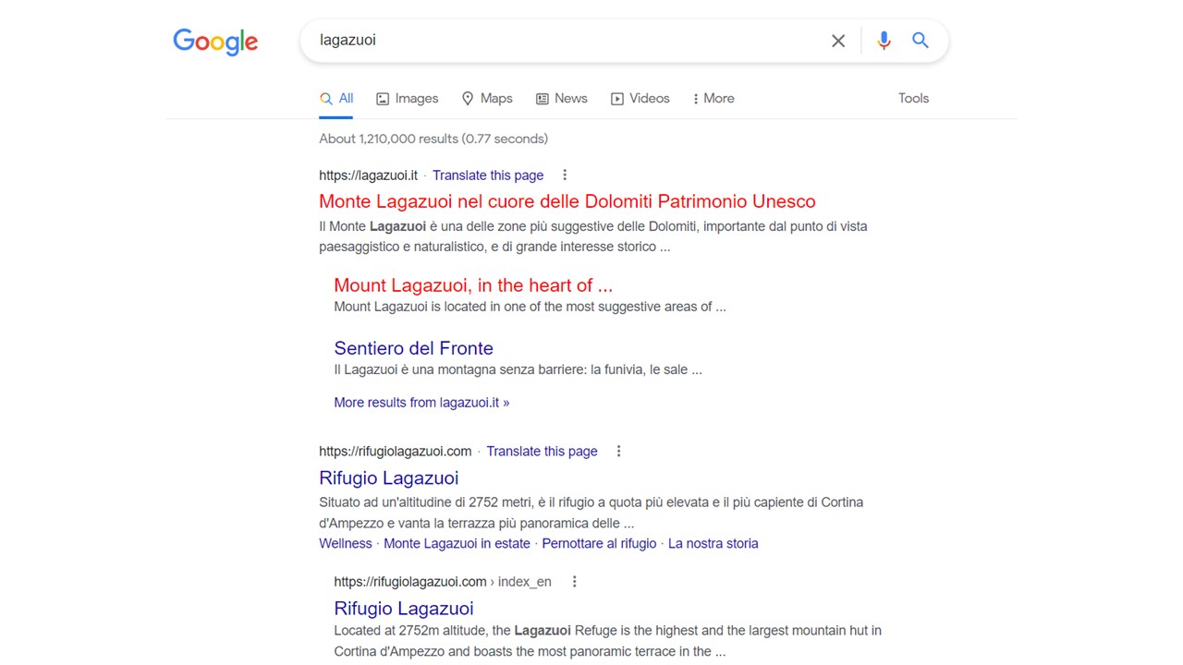This screenshot has height=665, width=1183.
Task: Start voice search with microphone icon
Action: [x=884, y=41]
